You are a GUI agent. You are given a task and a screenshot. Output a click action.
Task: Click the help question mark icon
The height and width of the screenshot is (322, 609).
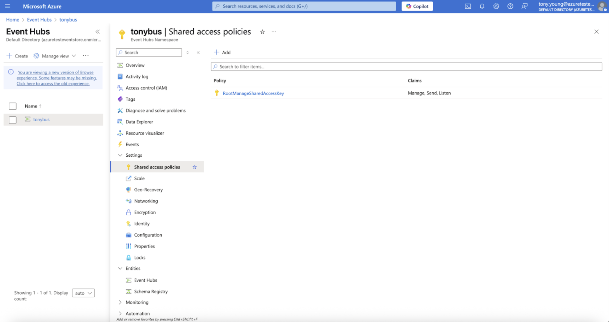(510, 6)
